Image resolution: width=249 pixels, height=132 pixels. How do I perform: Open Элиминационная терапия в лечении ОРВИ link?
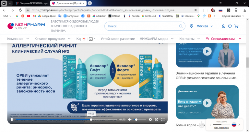(207, 76)
